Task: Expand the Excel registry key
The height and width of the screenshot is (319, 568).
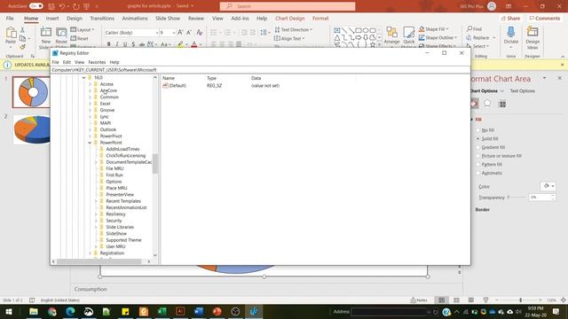Action: pyautogui.click(x=90, y=104)
